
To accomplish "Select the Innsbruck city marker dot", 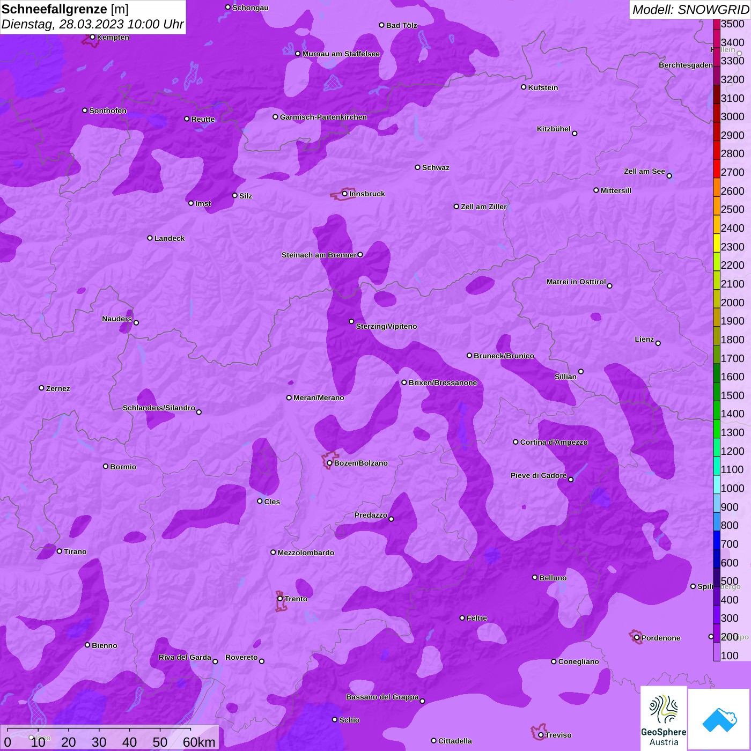I will tap(345, 194).
